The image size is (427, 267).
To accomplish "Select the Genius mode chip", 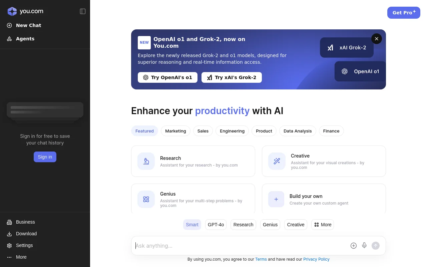I will coord(270,225).
